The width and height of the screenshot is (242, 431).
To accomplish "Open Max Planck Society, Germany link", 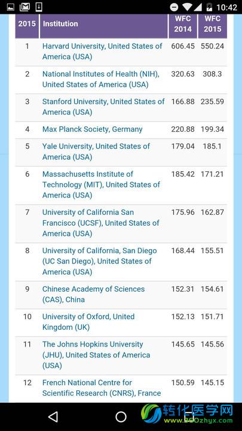I will click(x=93, y=129).
